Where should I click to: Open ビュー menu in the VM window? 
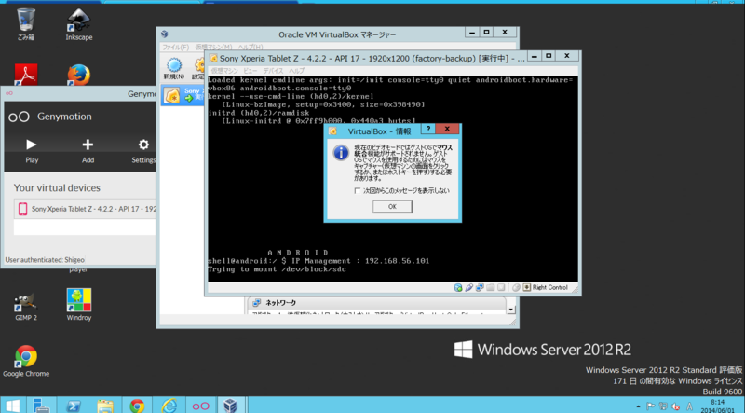coord(250,71)
